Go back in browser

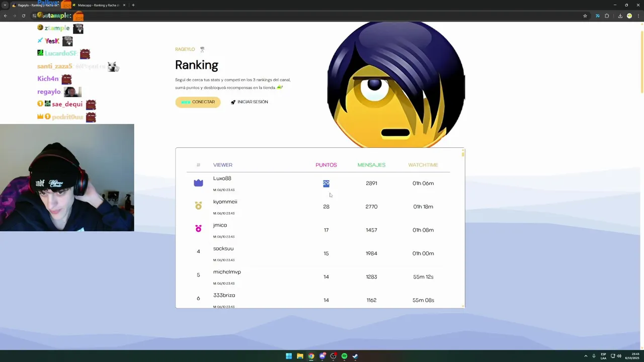pyautogui.click(x=6, y=16)
